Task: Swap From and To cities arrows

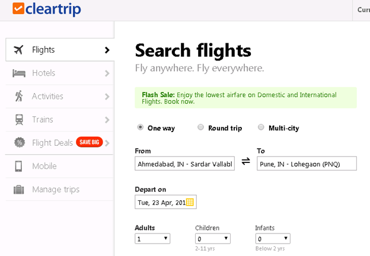Action: point(245,161)
